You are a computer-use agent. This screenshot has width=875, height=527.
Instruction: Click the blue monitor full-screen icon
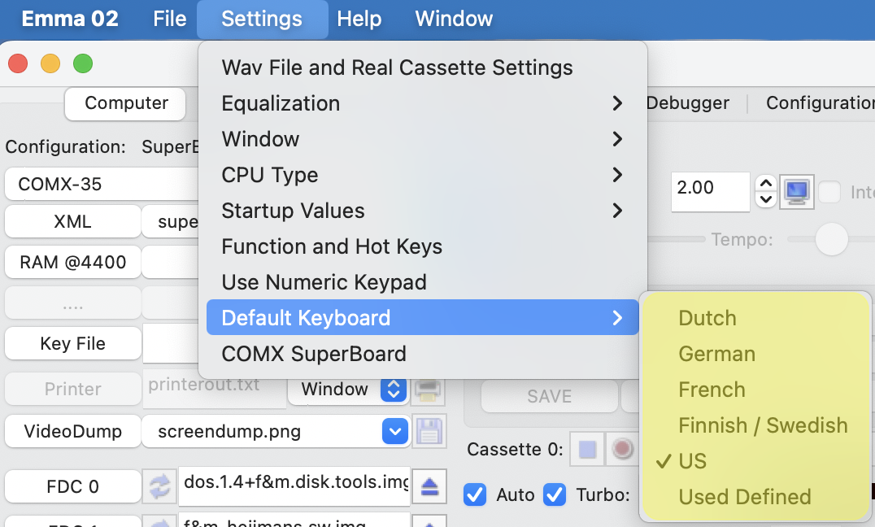click(797, 192)
